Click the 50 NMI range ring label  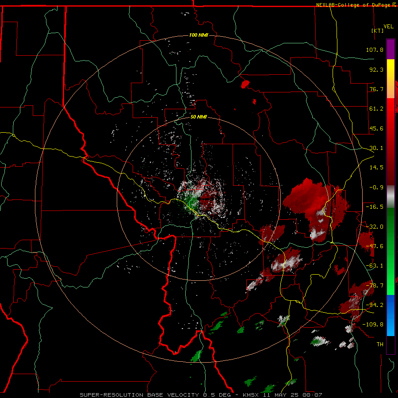tap(199, 117)
